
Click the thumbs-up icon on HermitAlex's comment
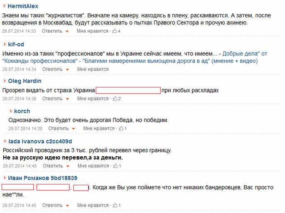(114, 31)
